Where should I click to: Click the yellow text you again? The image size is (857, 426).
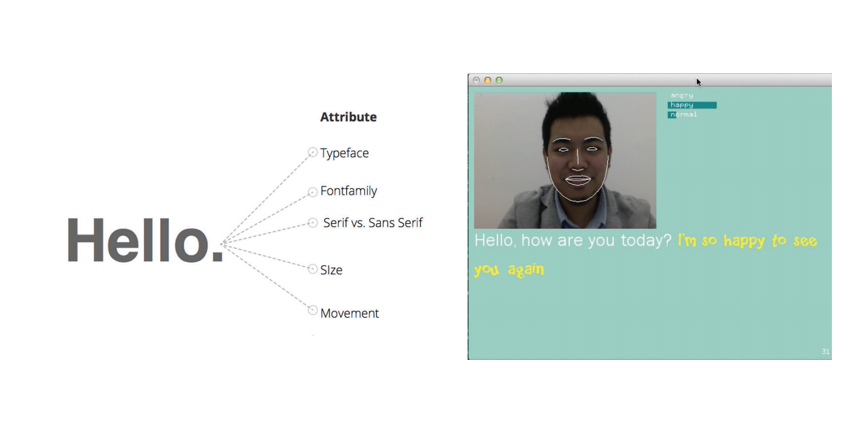click(x=509, y=270)
